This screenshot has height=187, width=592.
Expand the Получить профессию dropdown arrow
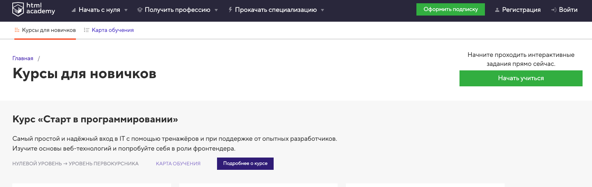tap(216, 10)
